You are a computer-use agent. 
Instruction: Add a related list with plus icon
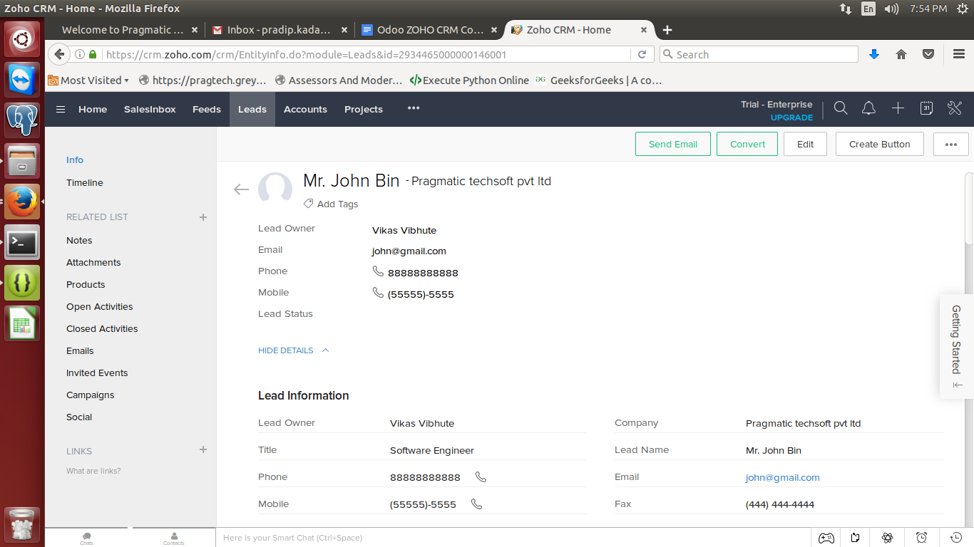(x=203, y=217)
